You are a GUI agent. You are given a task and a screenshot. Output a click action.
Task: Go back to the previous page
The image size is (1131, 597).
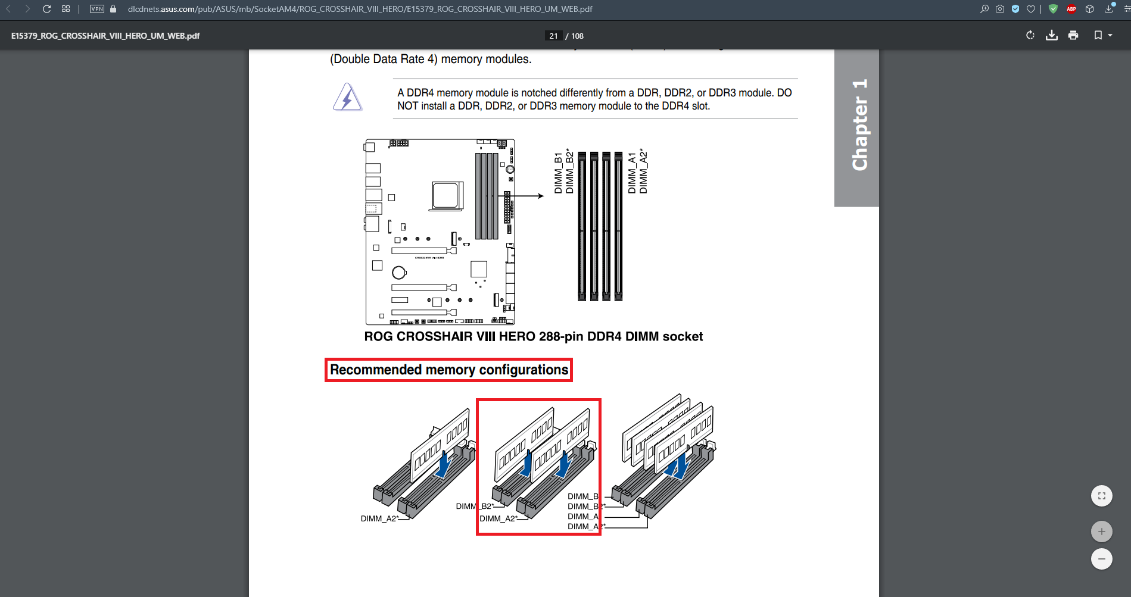tap(9, 9)
